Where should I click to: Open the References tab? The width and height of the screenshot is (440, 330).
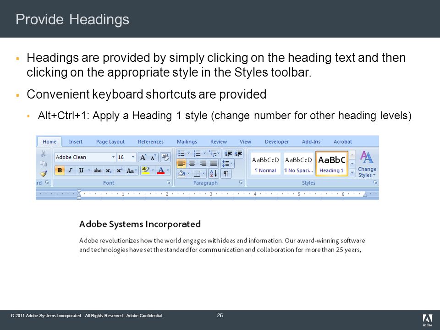point(151,142)
